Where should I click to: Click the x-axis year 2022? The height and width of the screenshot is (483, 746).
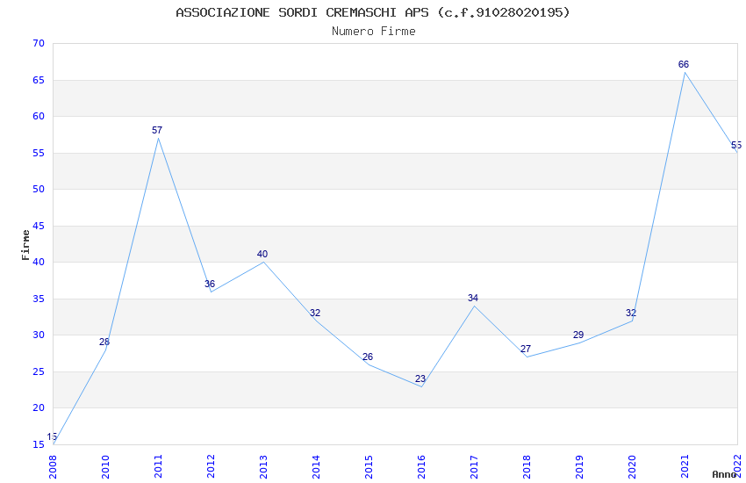pos(737,466)
